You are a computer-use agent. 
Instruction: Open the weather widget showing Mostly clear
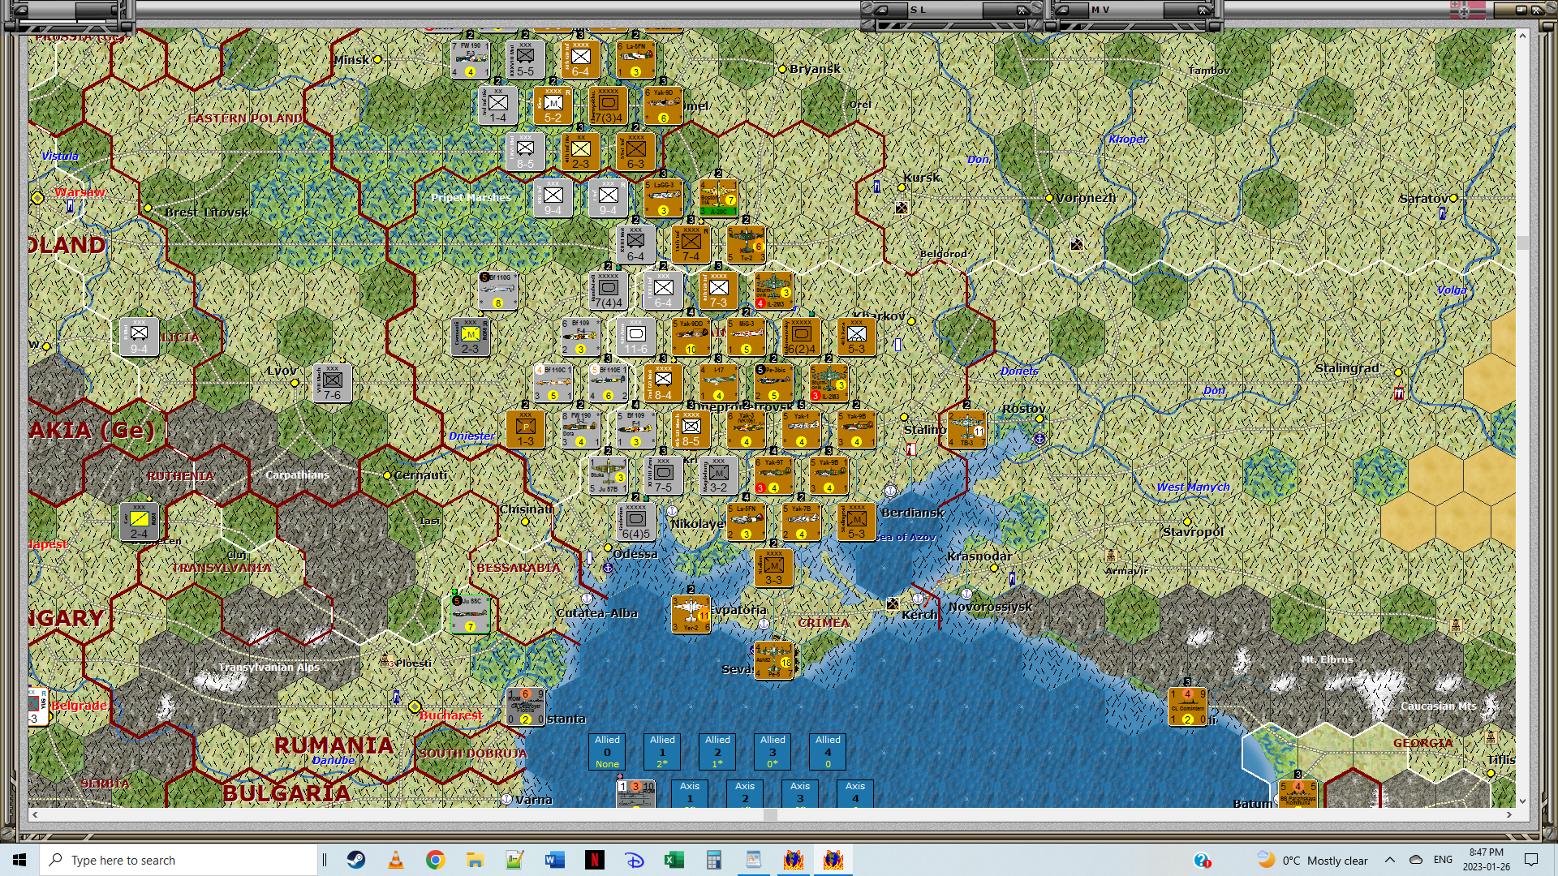(1312, 860)
